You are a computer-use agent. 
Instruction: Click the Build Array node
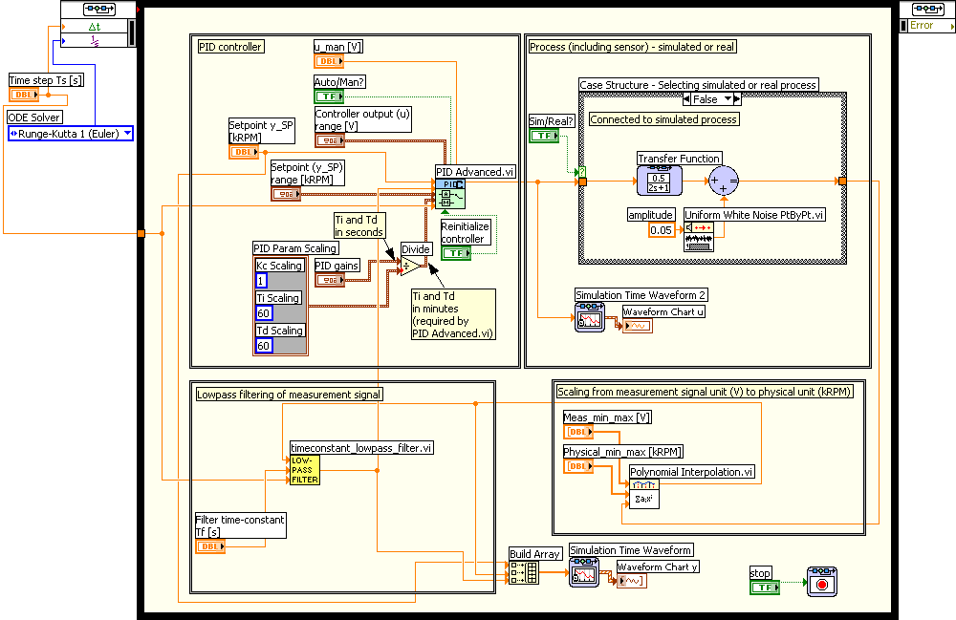(524, 572)
